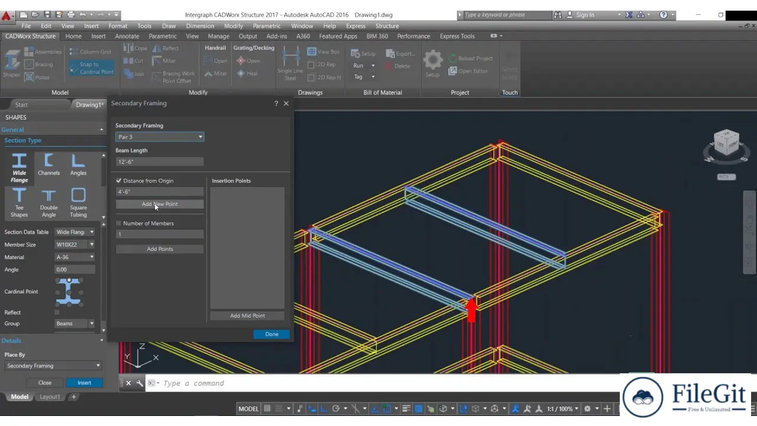The image size is (757, 426).
Task: Toggle lineweight display in status bar
Action: coord(406,408)
